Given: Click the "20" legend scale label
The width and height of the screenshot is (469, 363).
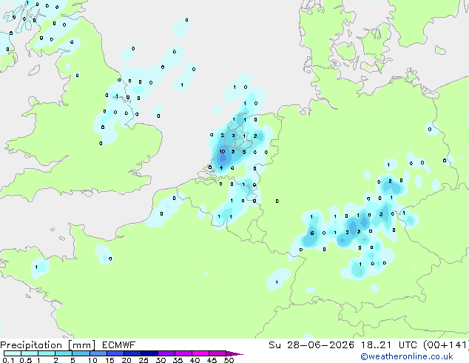Looking at the screenshot, I should pyautogui.click(x=126, y=360).
